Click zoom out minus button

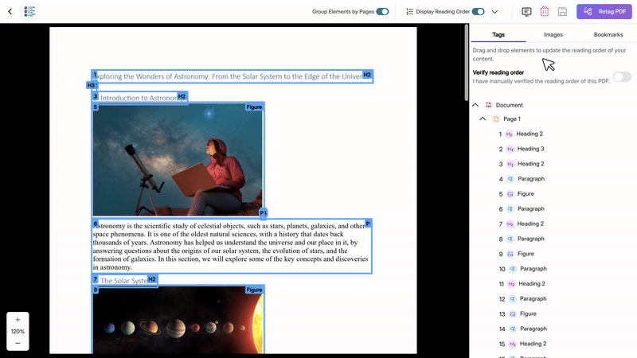point(18,343)
